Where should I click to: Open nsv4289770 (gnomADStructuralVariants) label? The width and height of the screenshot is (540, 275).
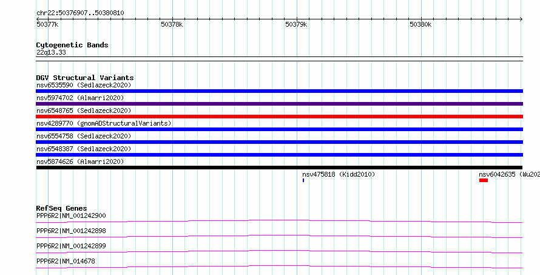coord(104,123)
